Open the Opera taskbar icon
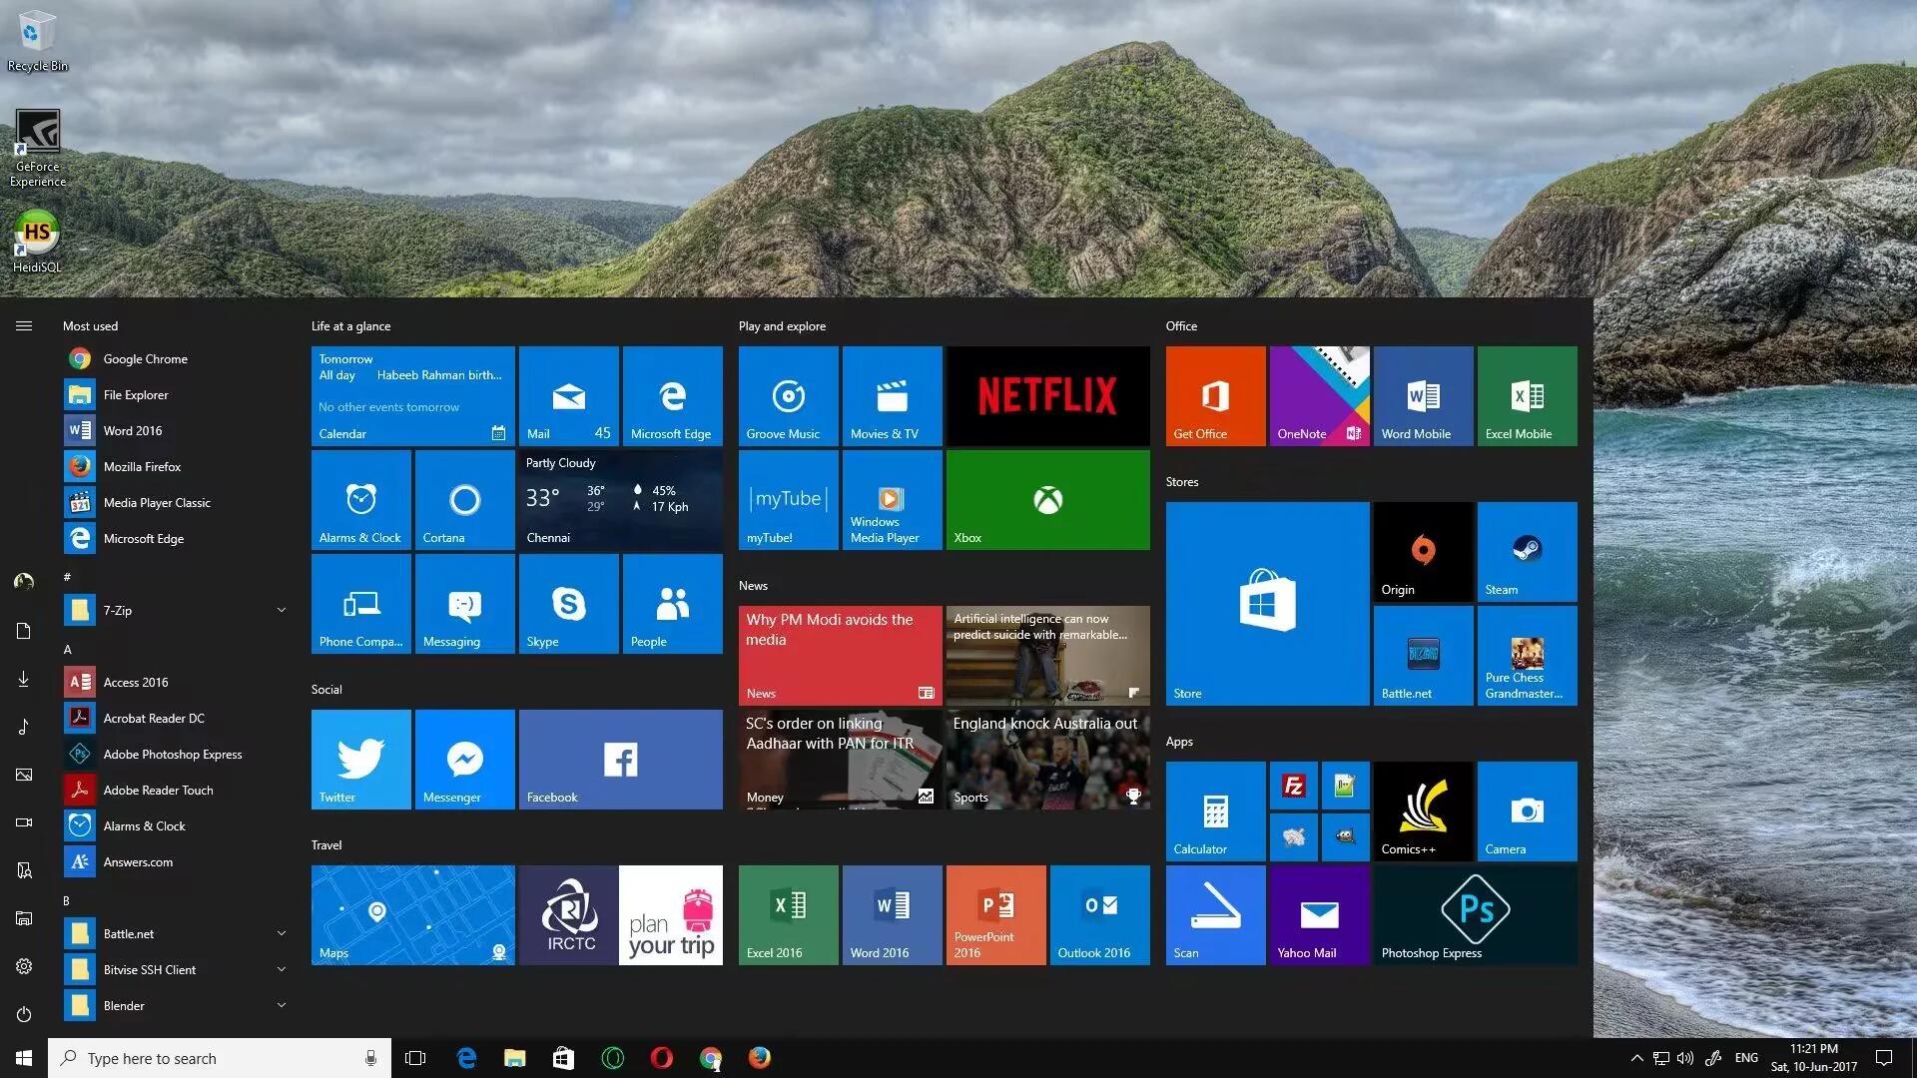This screenshot has width=1917, height=1078. (661, 1058)
